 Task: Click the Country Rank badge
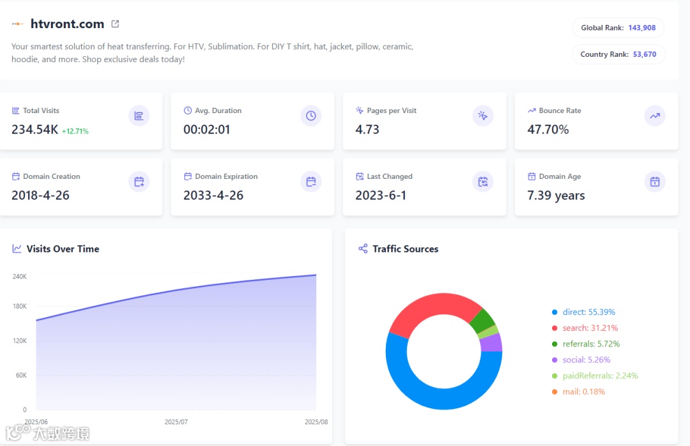[x=618, y=54]
